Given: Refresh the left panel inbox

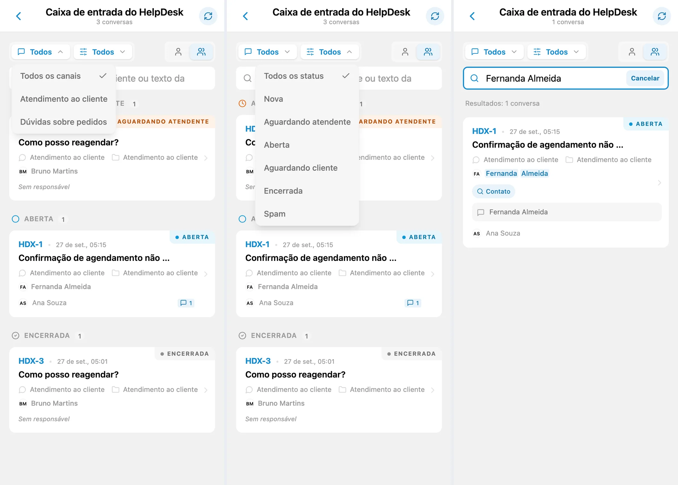Looking at the screenshot, I should pos(208,16).
